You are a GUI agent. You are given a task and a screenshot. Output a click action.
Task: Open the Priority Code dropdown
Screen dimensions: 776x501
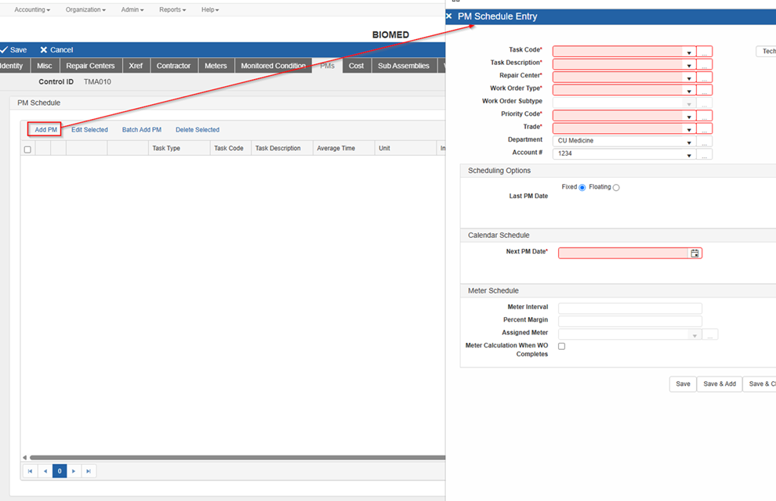(689, 117)
